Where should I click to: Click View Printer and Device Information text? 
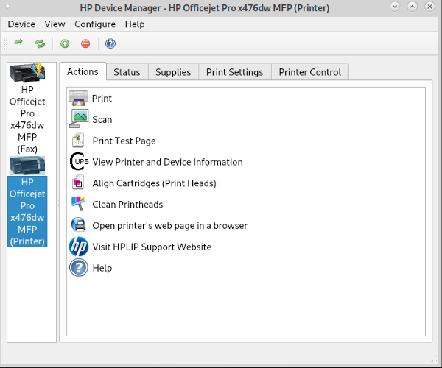click(167, 162)
